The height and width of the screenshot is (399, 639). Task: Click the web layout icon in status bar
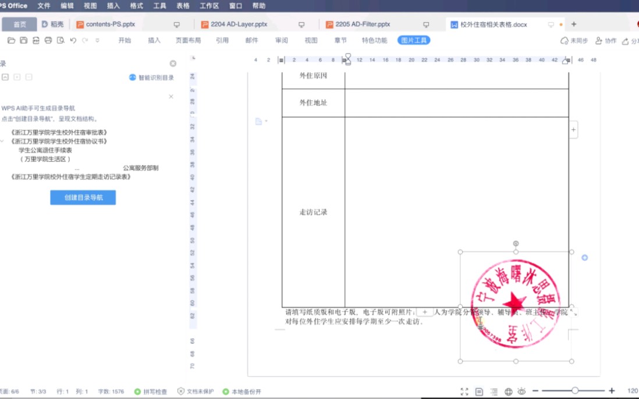pos(508,391)
